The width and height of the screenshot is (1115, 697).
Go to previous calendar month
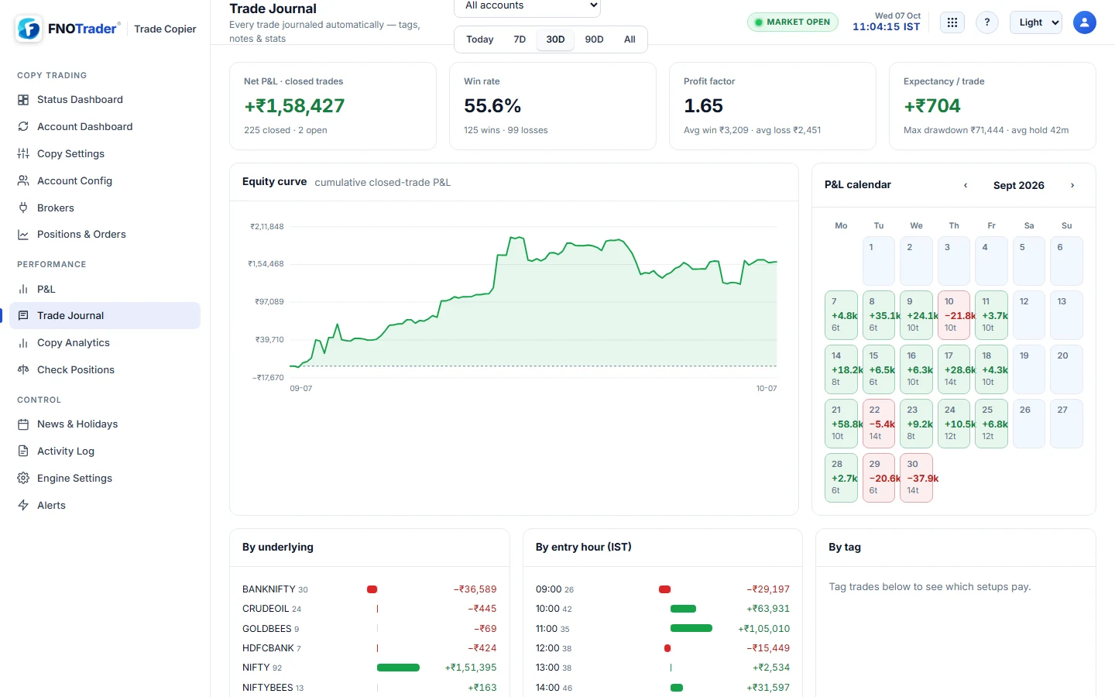[966, 185]
